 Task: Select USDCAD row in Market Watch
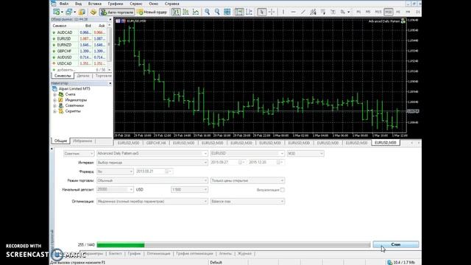pyautogui.click(x=79, y=63)
